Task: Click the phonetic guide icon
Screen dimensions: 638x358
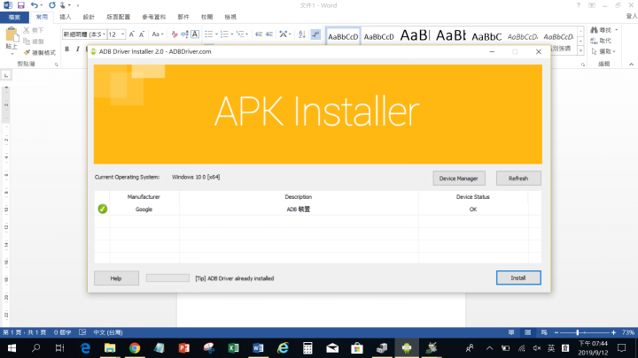Action: (184, 34)
